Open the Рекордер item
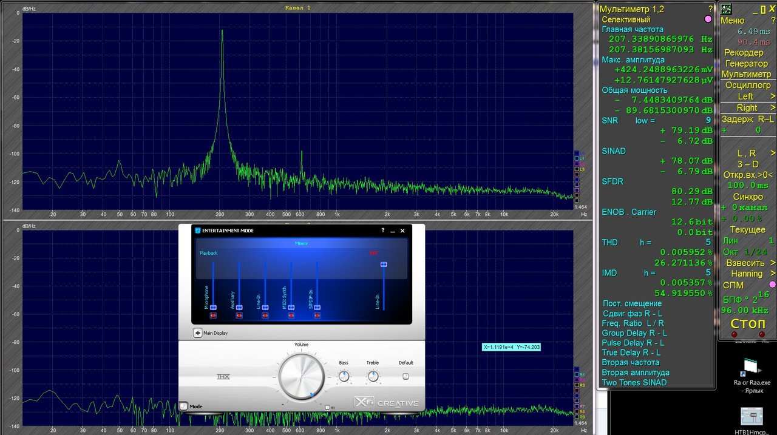 tap(744, 53)
